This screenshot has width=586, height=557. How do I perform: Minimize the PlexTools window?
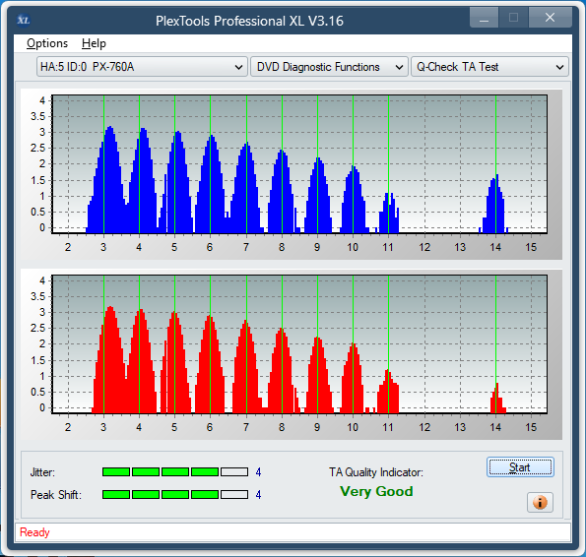click(x=484, y=18)
